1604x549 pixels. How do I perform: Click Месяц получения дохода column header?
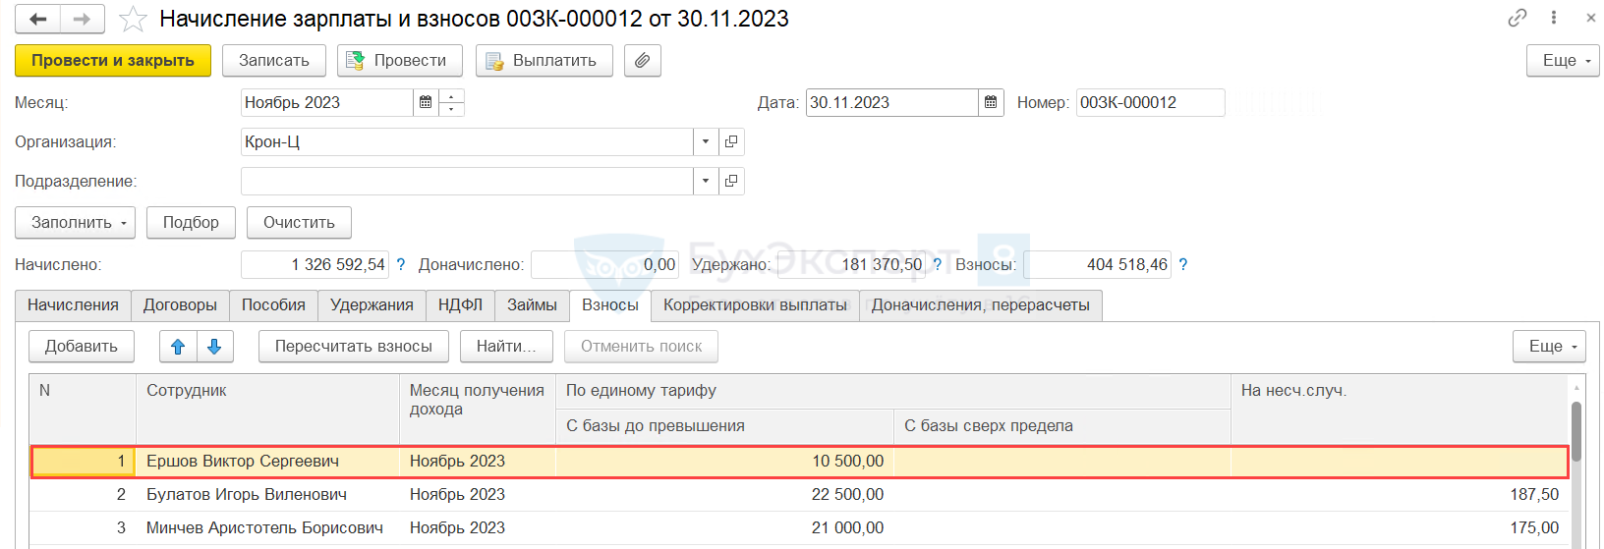click(478, 409)
